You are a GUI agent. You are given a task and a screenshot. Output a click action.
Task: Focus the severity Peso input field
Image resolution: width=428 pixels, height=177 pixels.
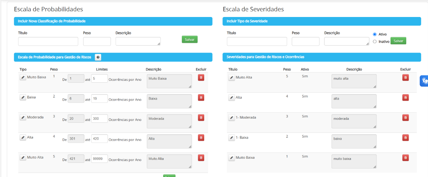305,41
